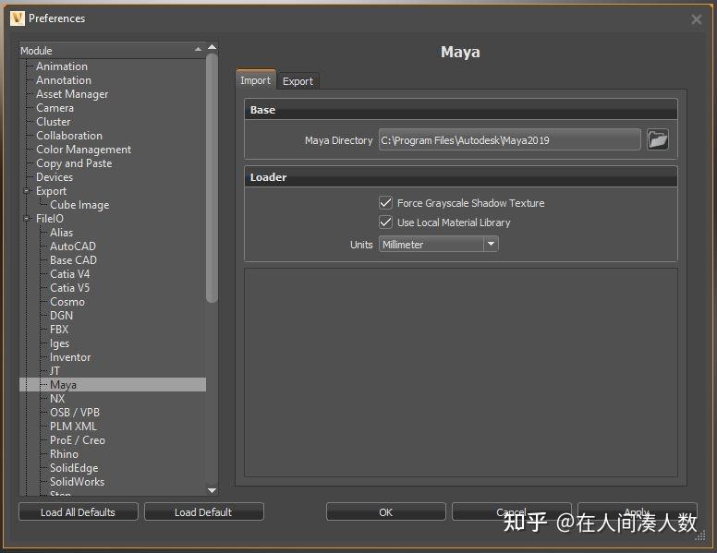Select Cluster module
The width and height of the screenshot is (717, 553).
click(x=53, y=122)
